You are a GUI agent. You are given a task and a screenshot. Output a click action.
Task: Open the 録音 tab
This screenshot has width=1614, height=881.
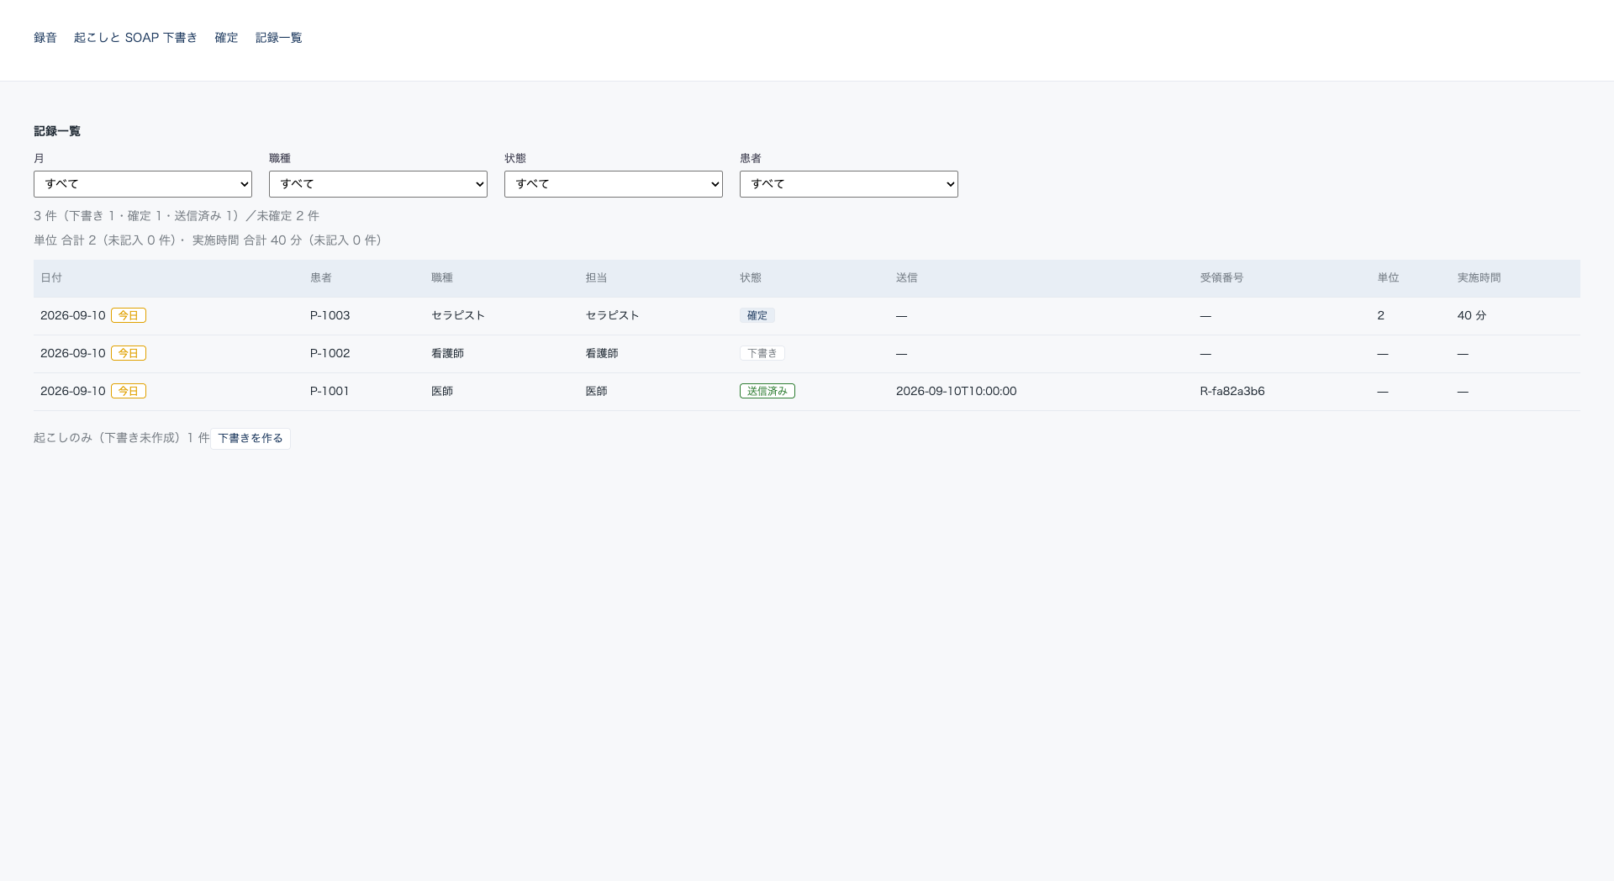click(45, 38)
